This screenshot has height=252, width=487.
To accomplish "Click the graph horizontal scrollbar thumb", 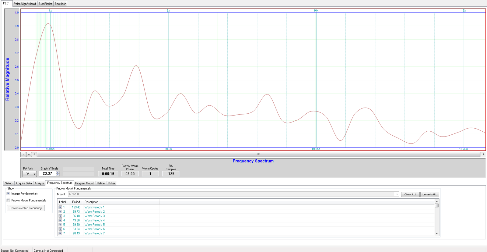I will [258, 154].
